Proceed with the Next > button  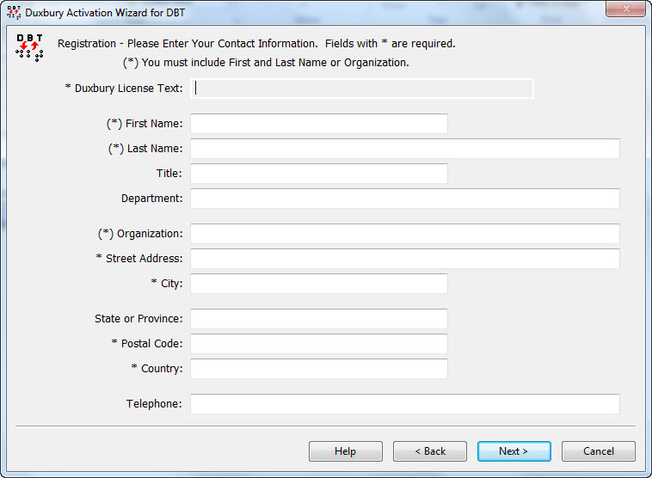[514, 451]
